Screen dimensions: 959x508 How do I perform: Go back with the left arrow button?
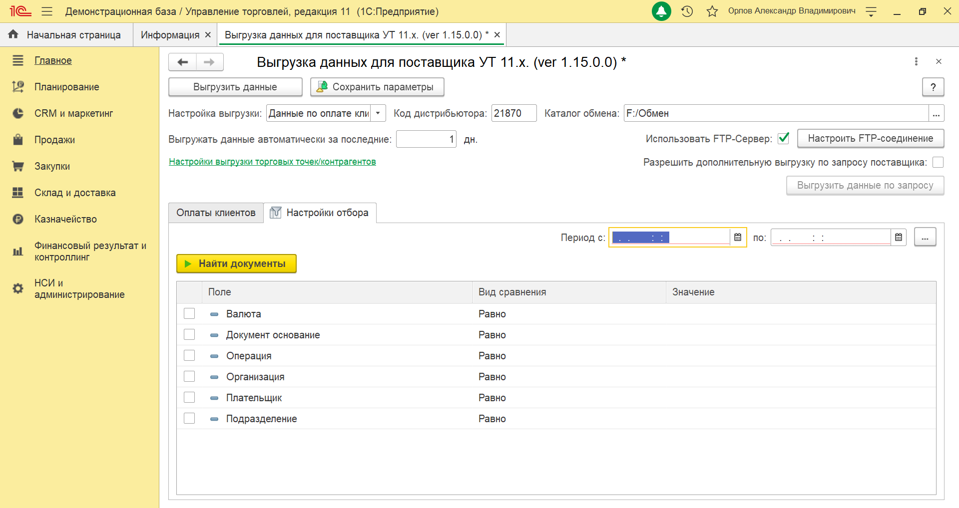182,62
